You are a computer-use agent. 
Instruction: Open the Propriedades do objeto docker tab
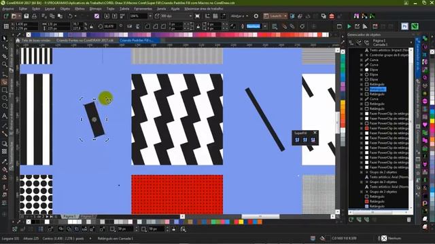418,98
